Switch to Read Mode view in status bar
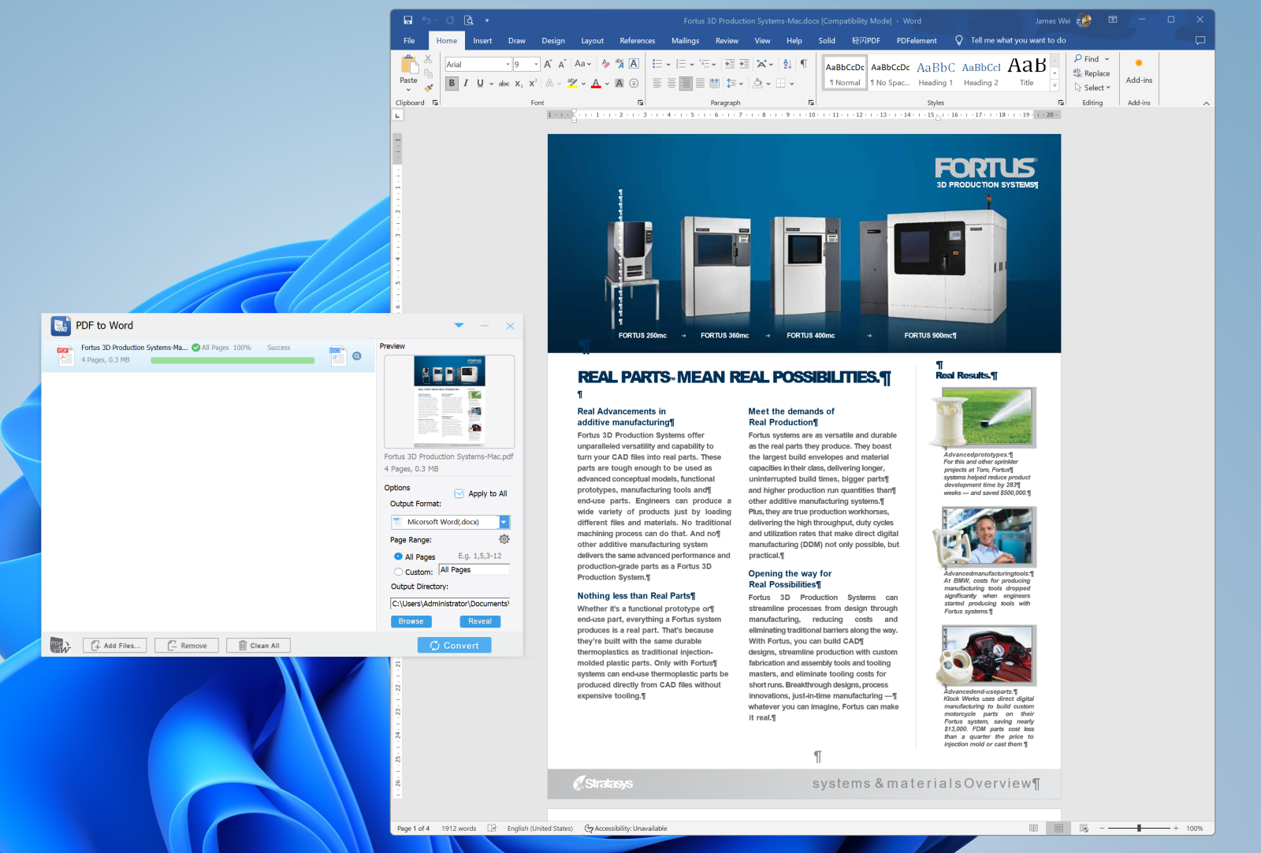The width and height of the screenshot is (1261, 853). pyautogui.click(x=1033, y=828)
